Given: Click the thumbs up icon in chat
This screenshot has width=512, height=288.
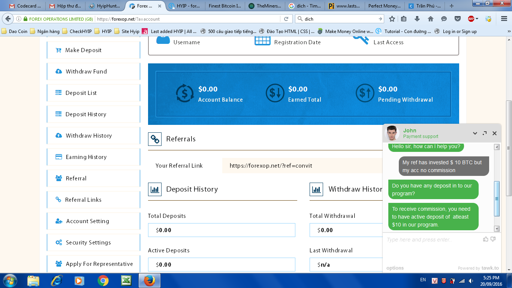Looking at the screenshot, I should click(x=486, y=239).
